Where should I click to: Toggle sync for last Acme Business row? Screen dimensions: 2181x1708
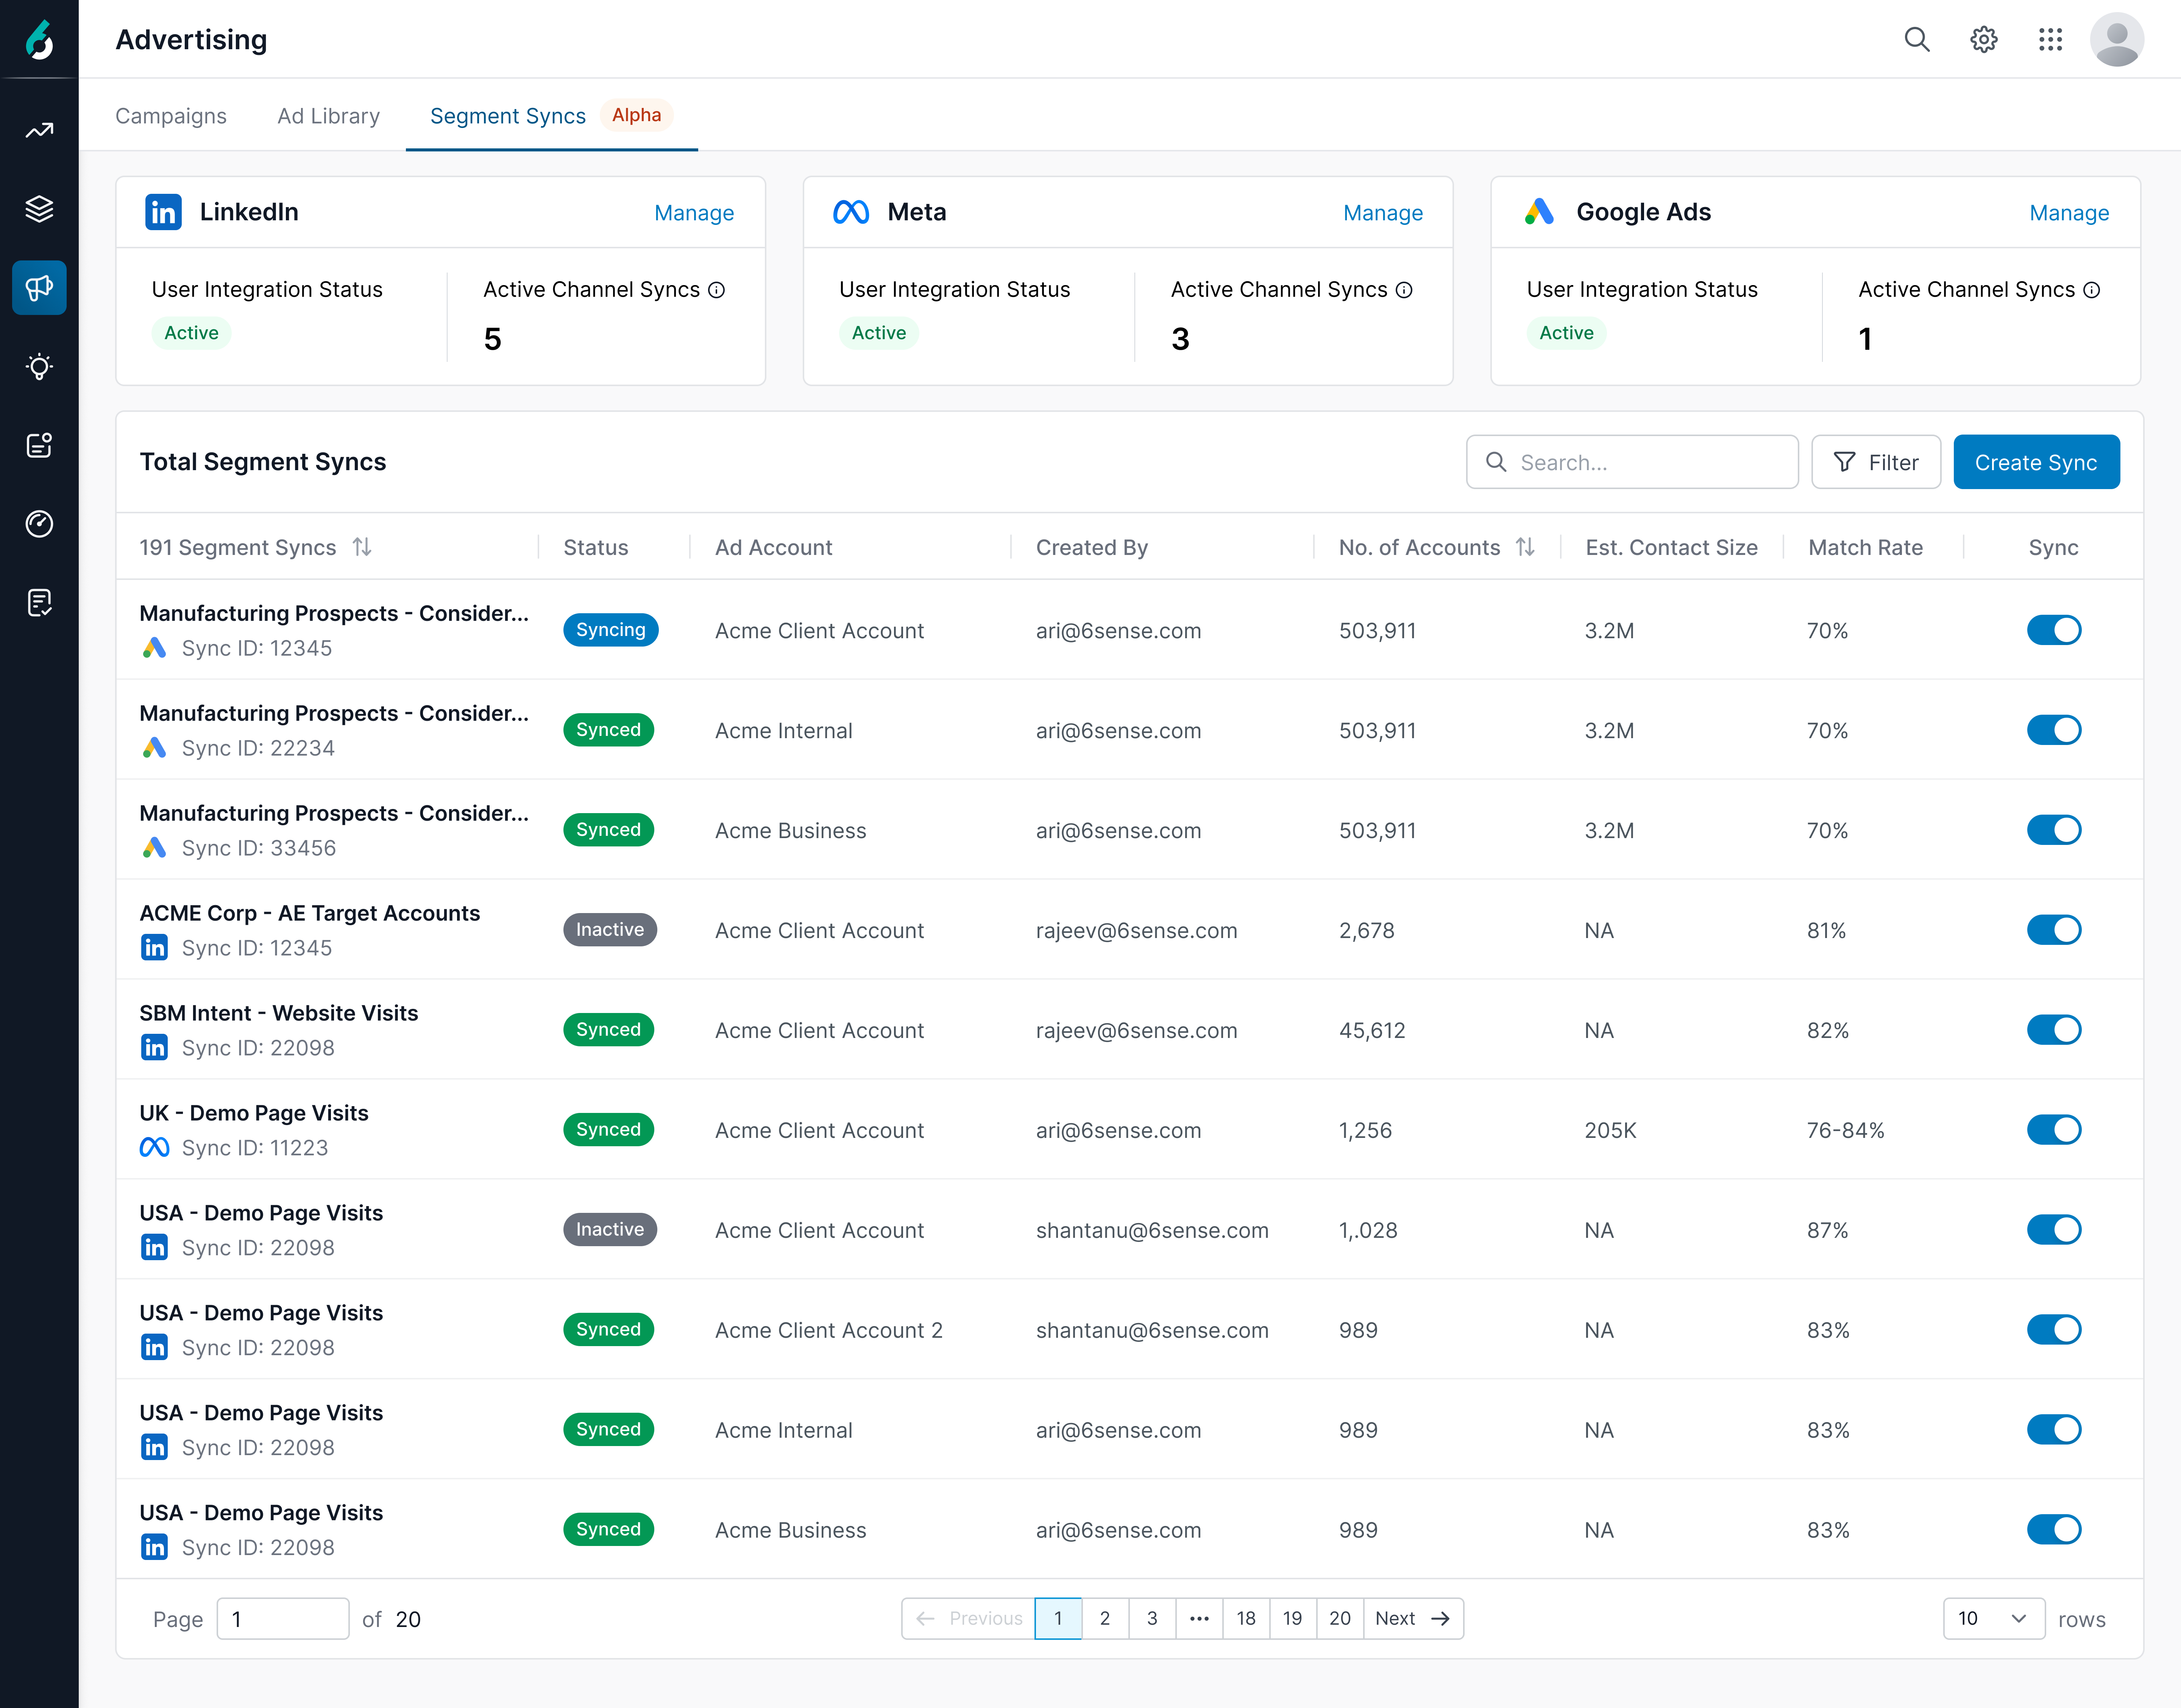tap(2054, 1530)
